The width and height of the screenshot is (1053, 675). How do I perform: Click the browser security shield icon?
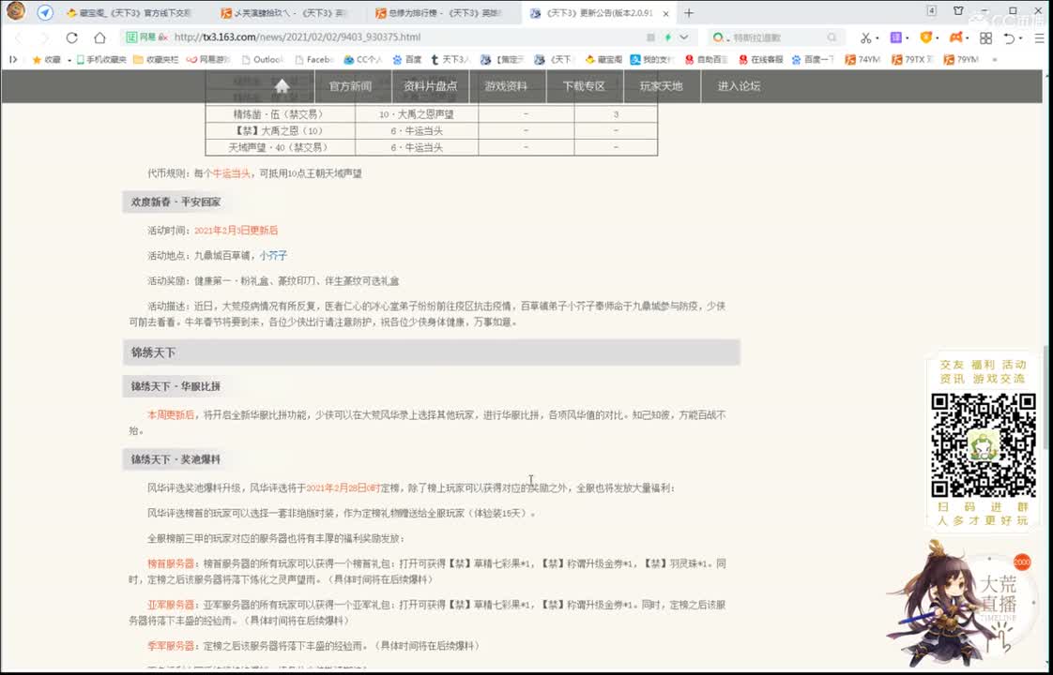coord(926,38)
